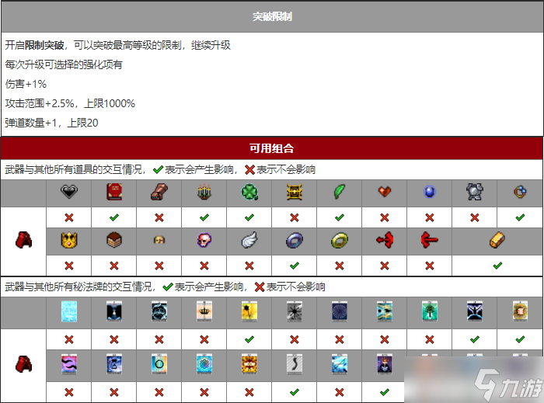Image resolution: width=544 pixels, height=403 pixels.
Task: Click the red weapon icon in items table
Action: [x=23, y=240]
